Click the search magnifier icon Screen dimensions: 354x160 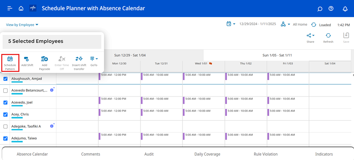[320, 9]
